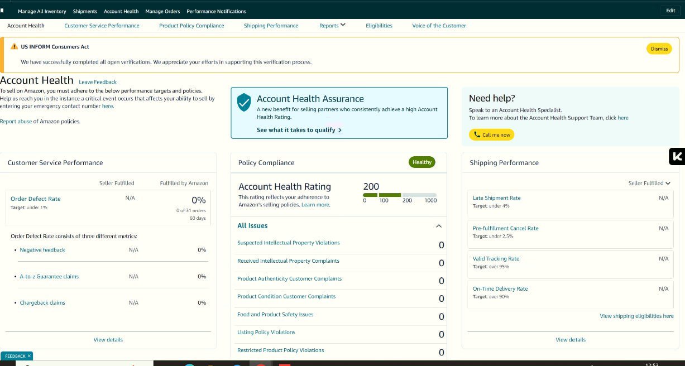Click 'View shipping eligibilities here' link
The image size is (685, 366).
(x=636, y=316)
